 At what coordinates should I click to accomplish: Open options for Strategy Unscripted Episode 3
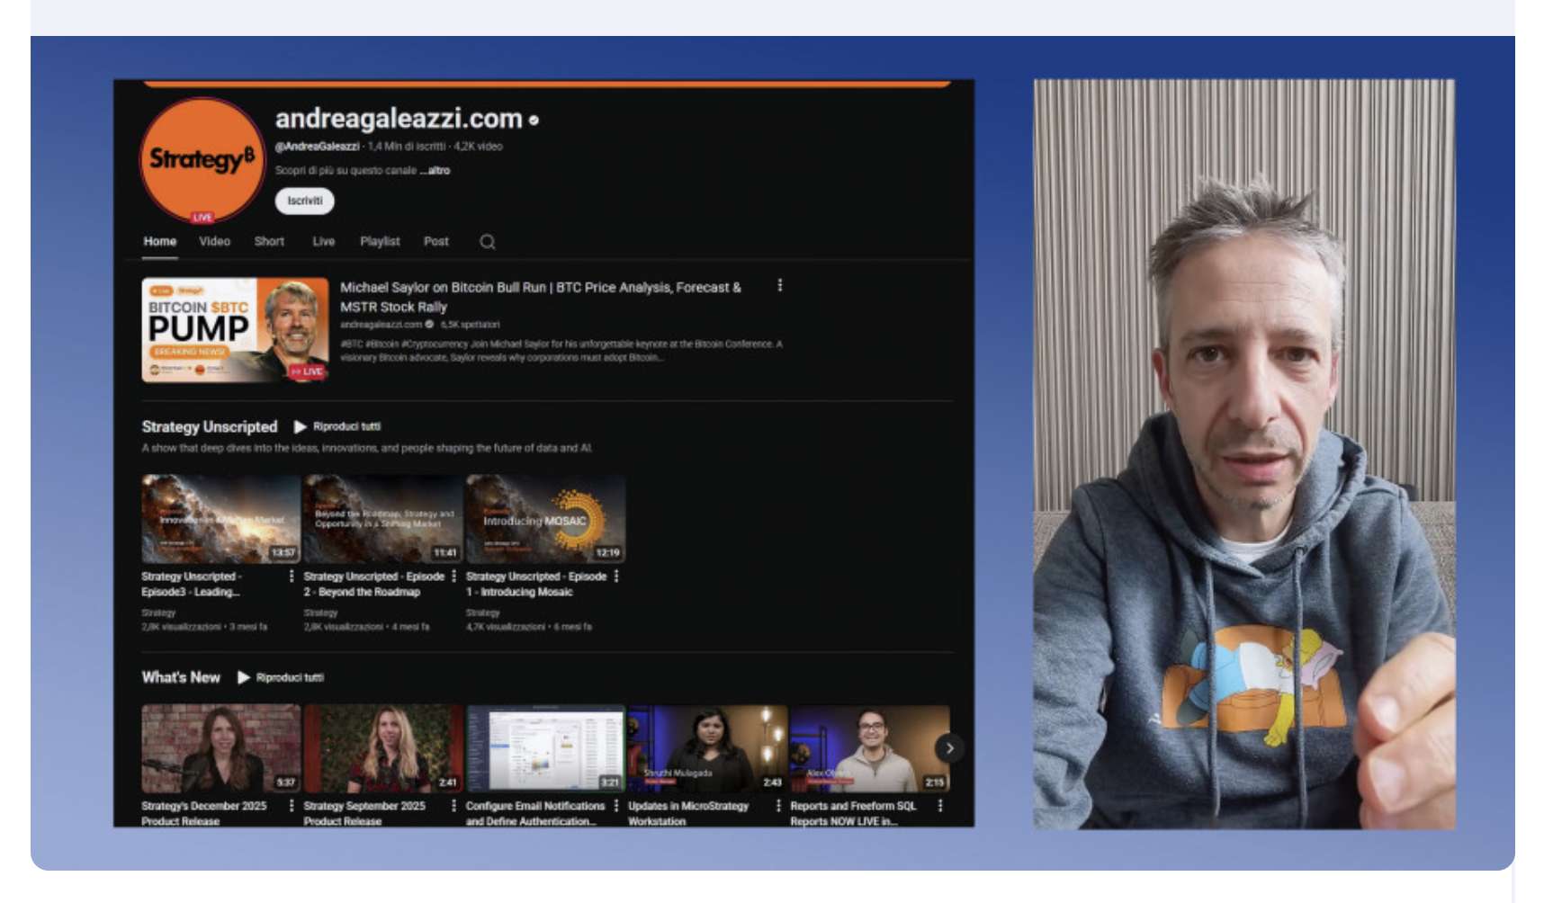click(291, 577)
